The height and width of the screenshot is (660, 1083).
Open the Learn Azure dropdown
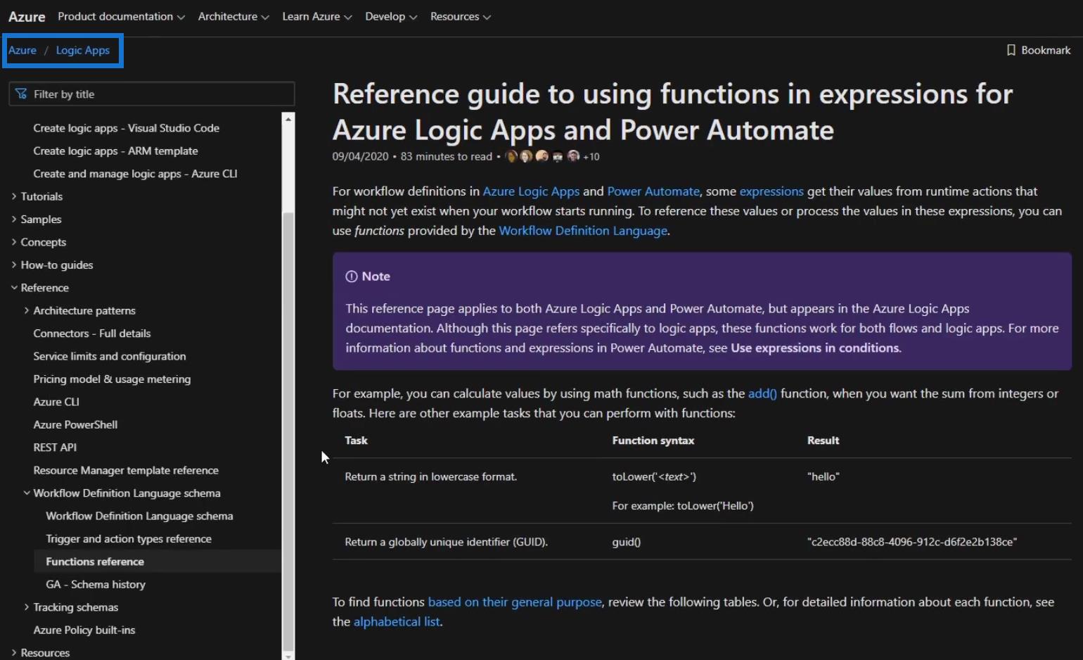(317, 16)
